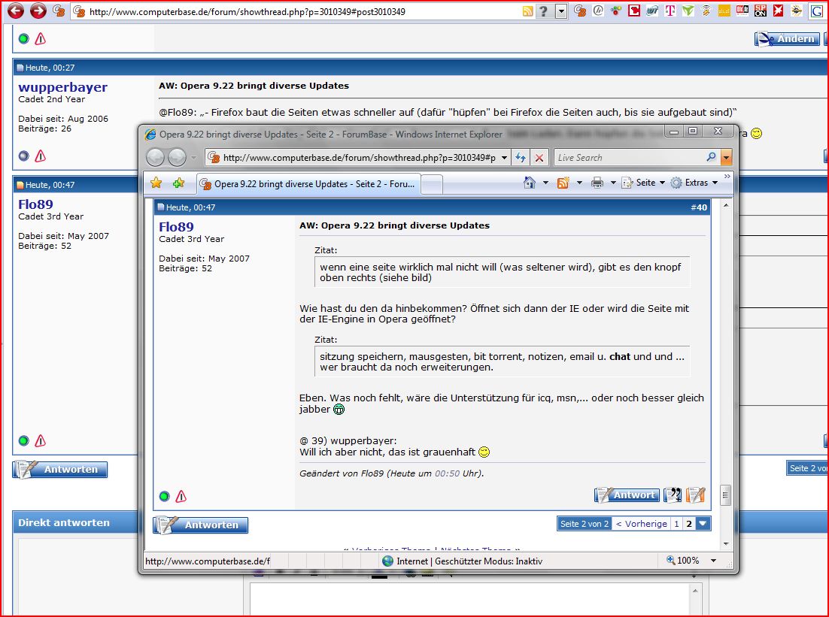Go back using the red back arrow in background browser
829x617 pixels.
pos(15,11)
